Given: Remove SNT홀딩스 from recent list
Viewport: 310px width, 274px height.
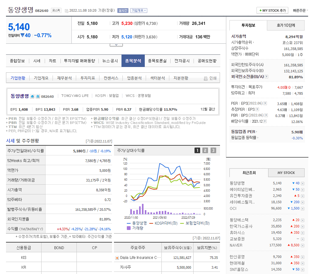Looking at the screenshot, I should click(302, 270).
